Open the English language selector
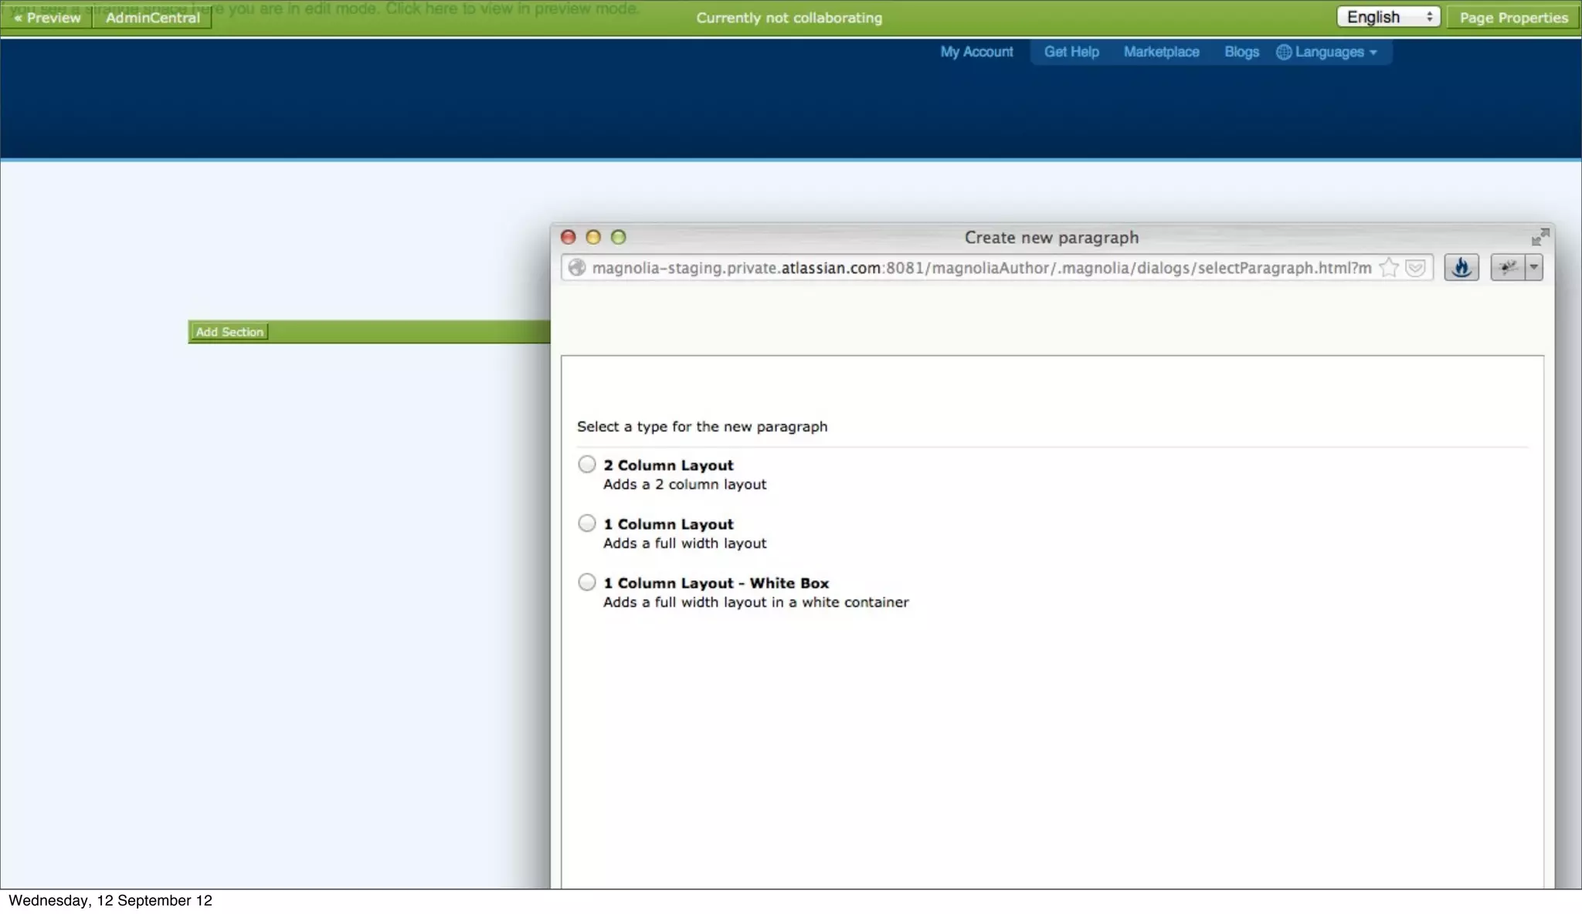 [x=1388, y=17]
